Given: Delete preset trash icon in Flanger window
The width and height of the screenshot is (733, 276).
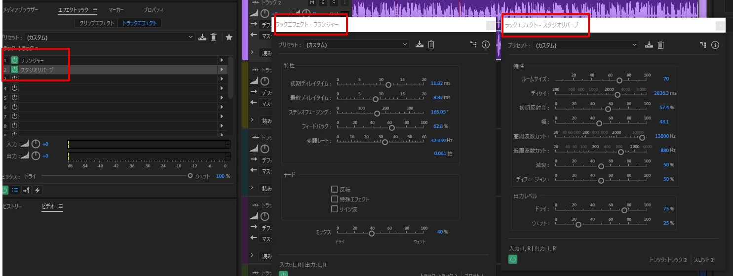Looking at the screenshot, I should coord(431,44).
